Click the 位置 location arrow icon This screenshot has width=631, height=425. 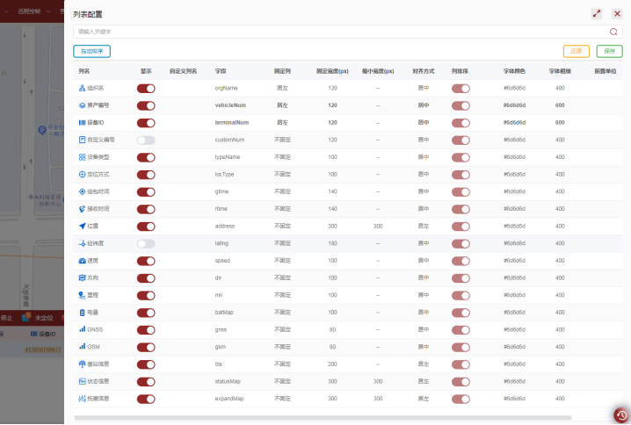point(82,226)
